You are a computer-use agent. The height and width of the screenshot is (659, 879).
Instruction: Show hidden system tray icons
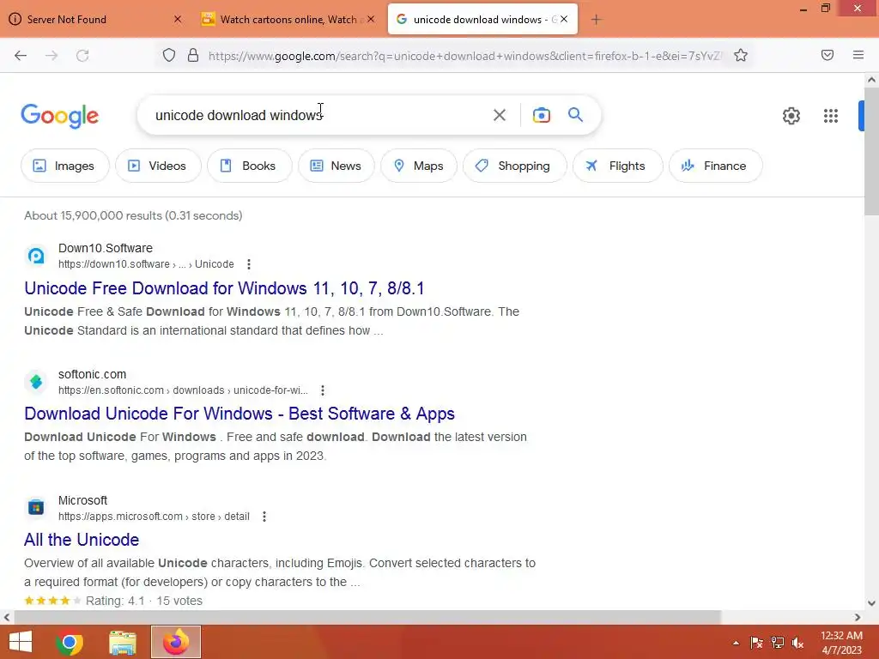click(x=736, y=643)
